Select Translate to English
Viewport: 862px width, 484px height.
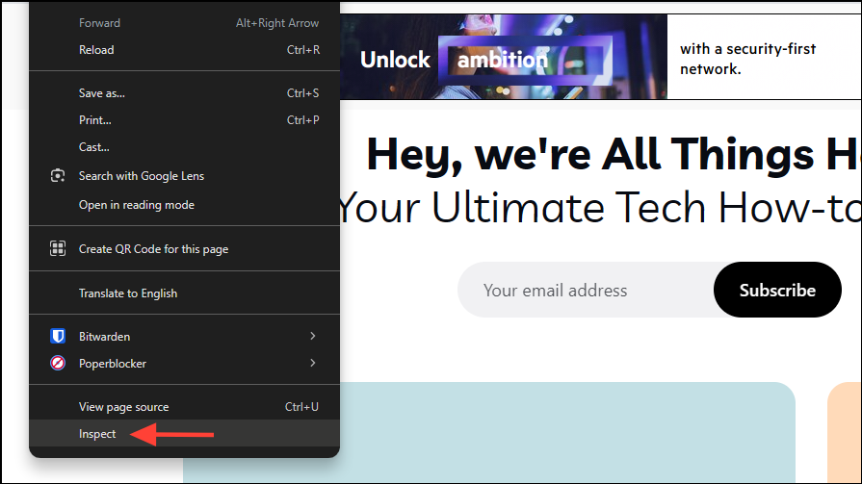coord(128,293)
